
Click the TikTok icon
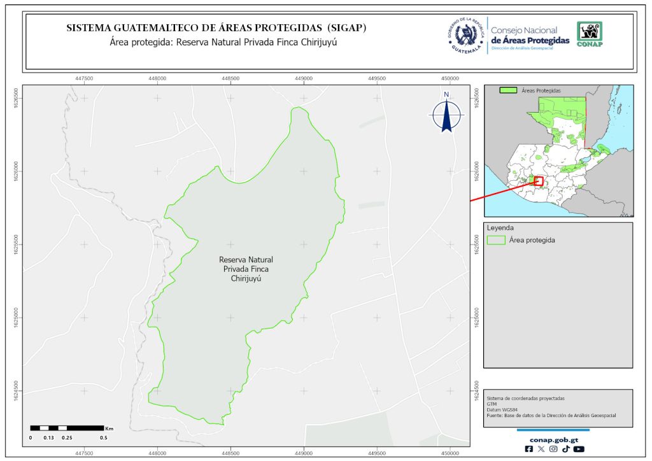click(x=565, y=449)
